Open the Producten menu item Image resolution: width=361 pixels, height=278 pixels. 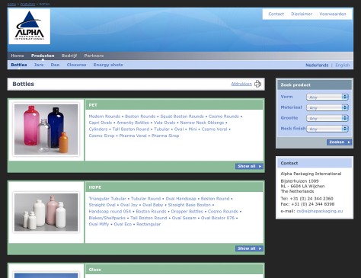(43, 56)
